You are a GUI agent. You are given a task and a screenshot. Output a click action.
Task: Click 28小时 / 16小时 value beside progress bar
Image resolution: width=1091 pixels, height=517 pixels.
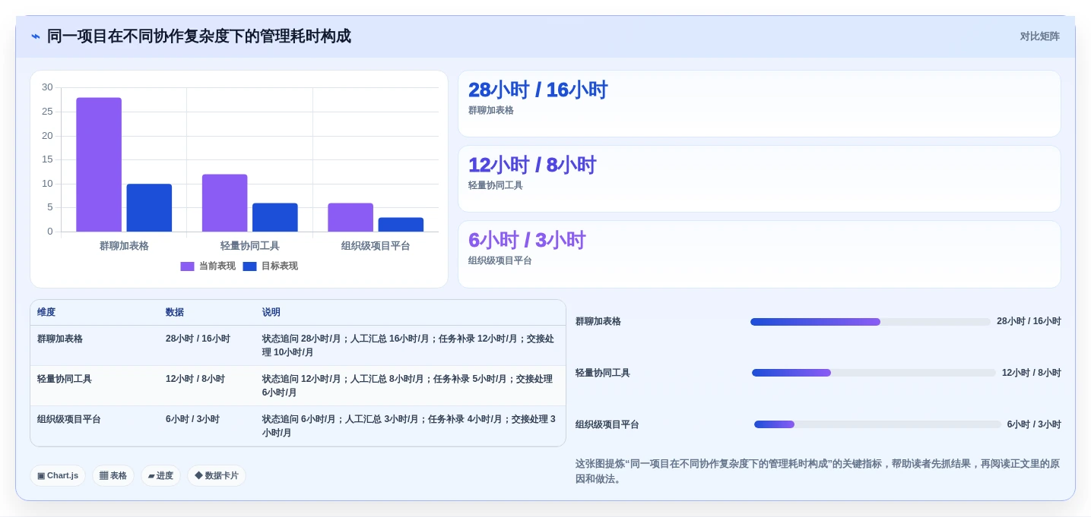pyautogui.click(x=1029, y=322)
